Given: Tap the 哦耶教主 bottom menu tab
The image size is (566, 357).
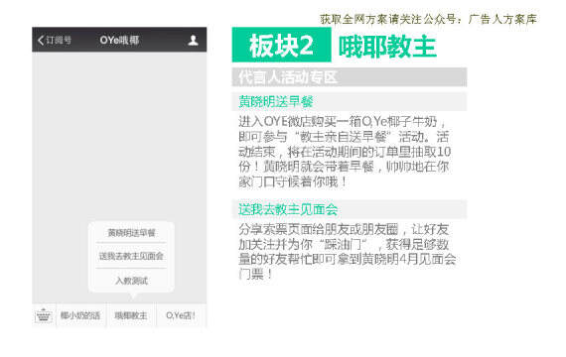Looking at the screenshot, I should tap(131, 315).
